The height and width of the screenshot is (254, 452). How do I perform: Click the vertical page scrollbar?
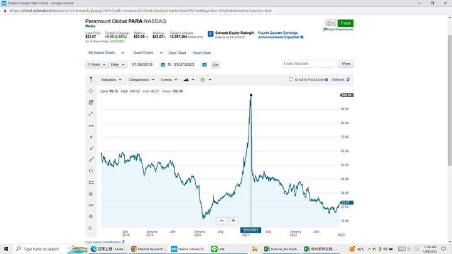click(x=449, y=100)
